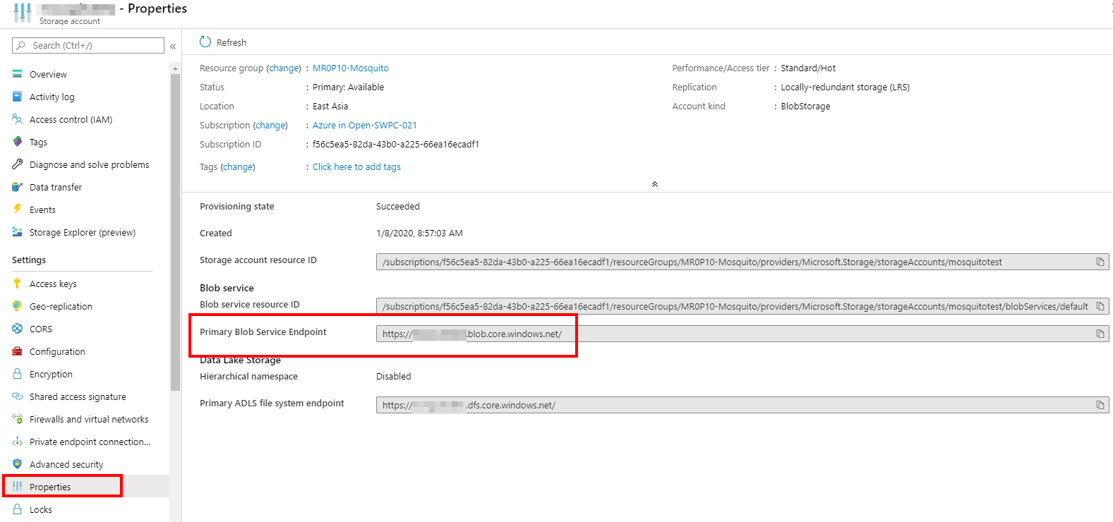Image resolution: width=1113 pixels, height=522 pixels.
Task: Click the Blob service resource ID field
Action: (x=742, y=306)
